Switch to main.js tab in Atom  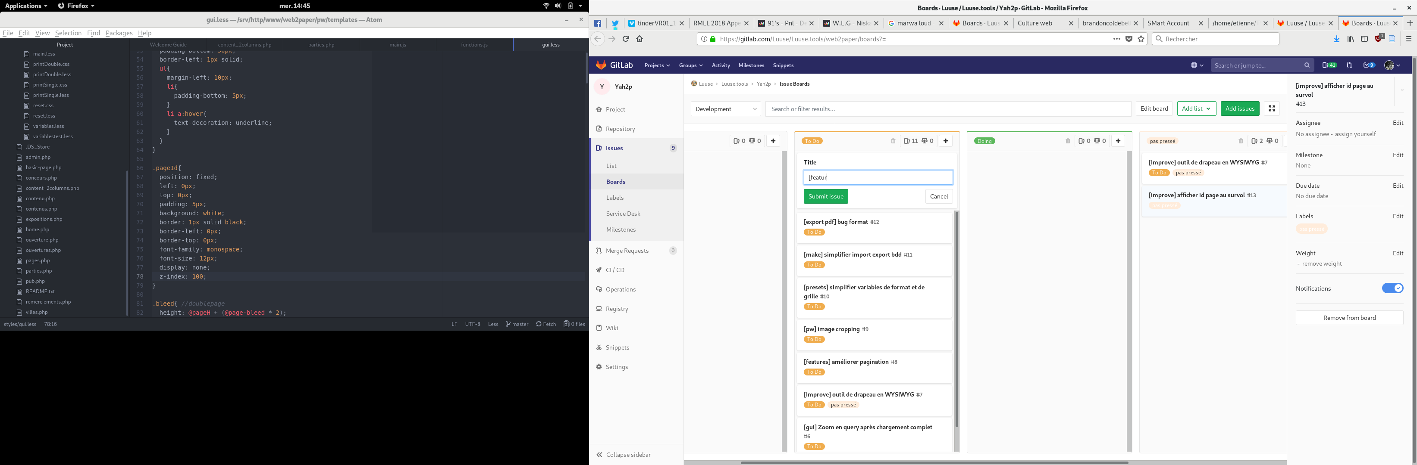397,45
